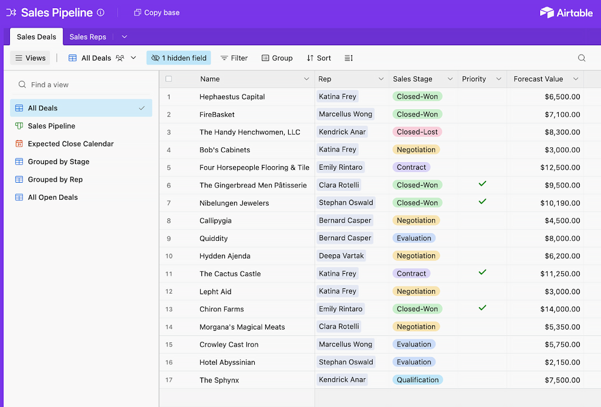Viewport: 601px width, 407px height.
Task: Click the Crowley Cast Iron name cell
Action: [x=237, y=345]
